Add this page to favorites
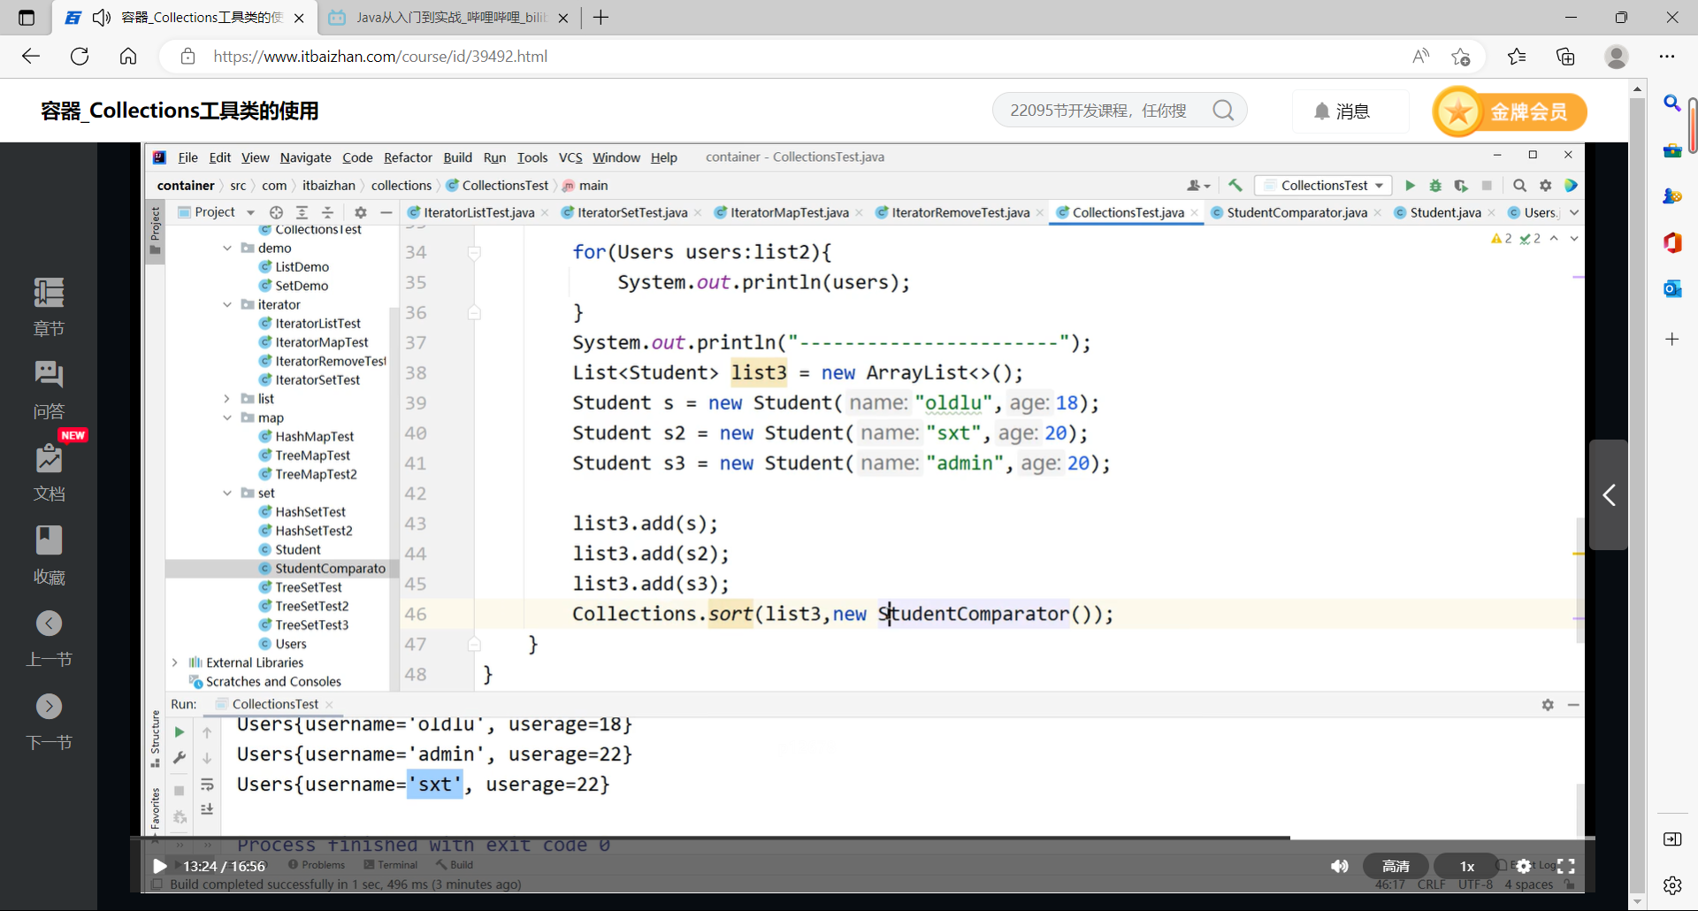Image resolution: width=1698 pixels, height=911 pixels. (1460, 57)
